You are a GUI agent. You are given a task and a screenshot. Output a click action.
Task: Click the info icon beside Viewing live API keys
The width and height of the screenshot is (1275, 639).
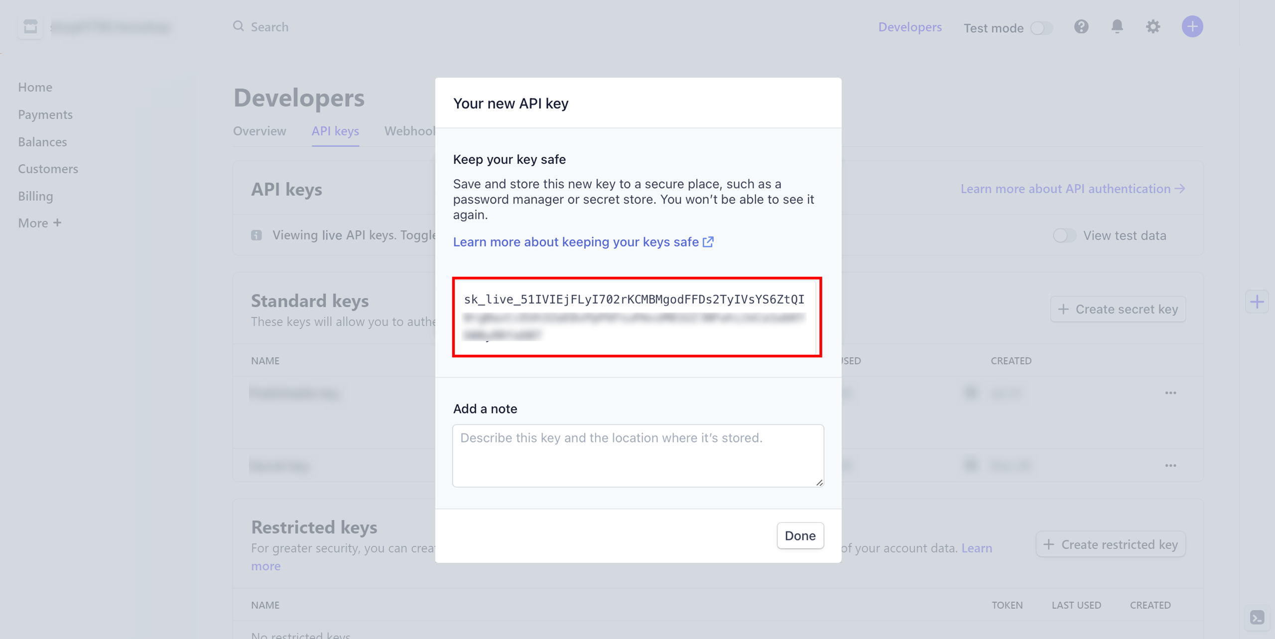pyautogui.click(x=256, y=235)
